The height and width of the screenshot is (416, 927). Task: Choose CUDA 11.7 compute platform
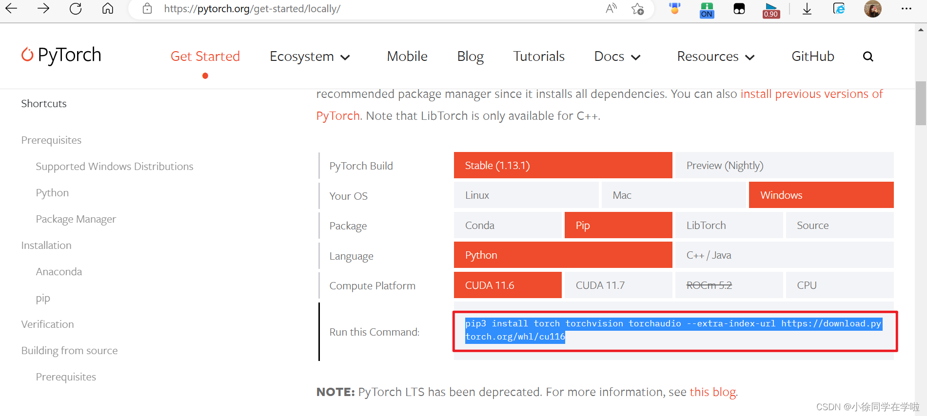(618, 285)
